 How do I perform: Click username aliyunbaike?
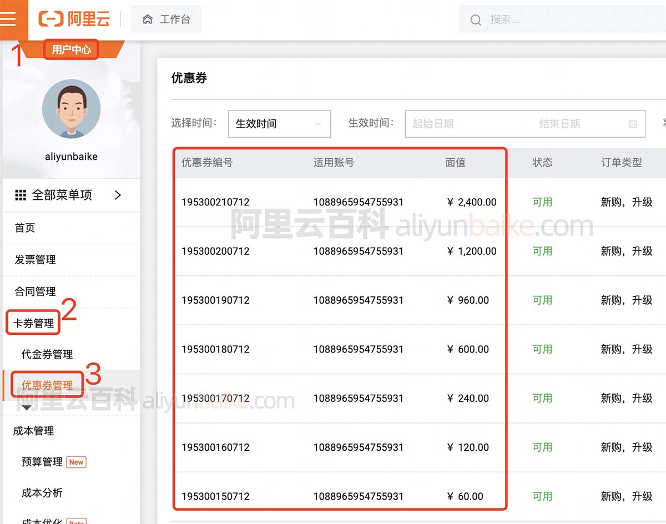coord(71,157)
